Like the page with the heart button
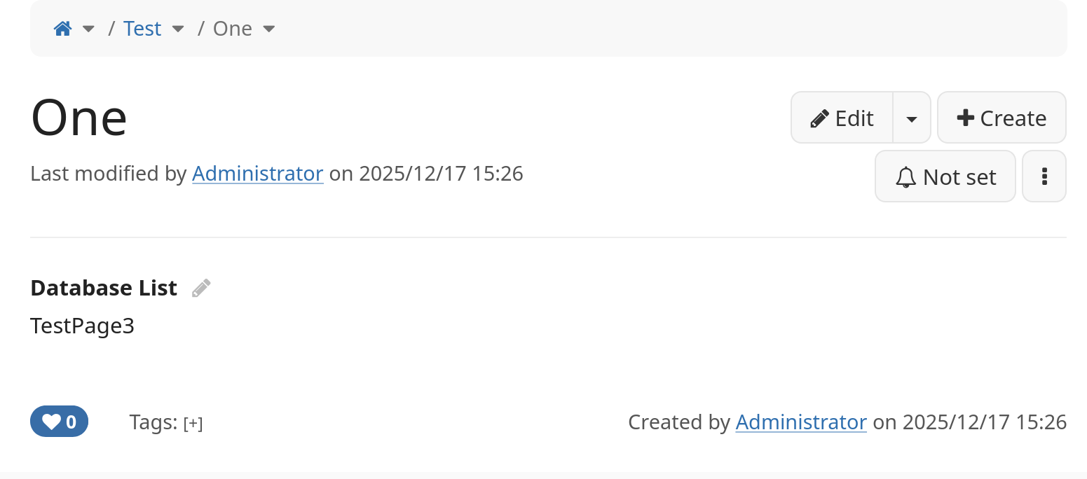The width and height of the screenshot is (1087, 479). 59,422
